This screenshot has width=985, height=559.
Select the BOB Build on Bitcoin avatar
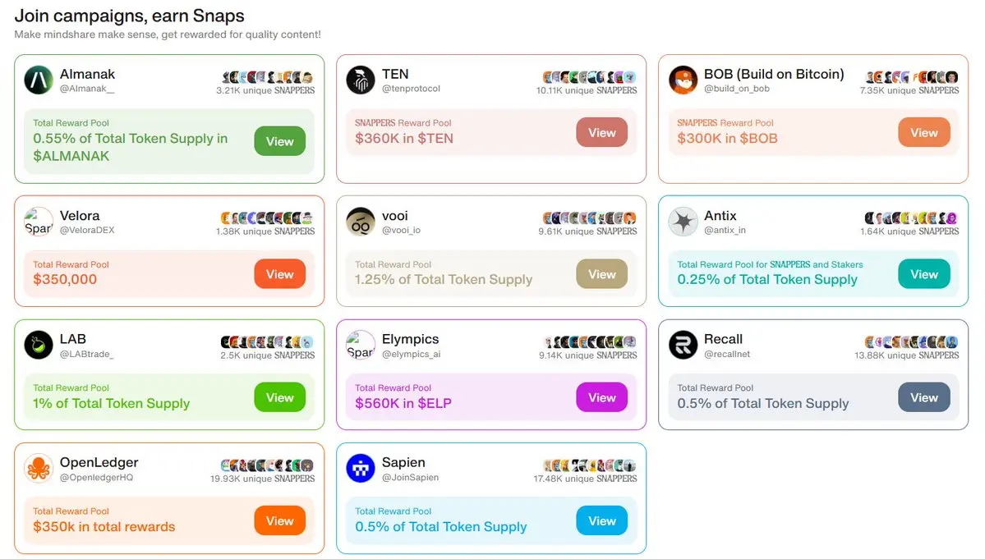[683, 80]
